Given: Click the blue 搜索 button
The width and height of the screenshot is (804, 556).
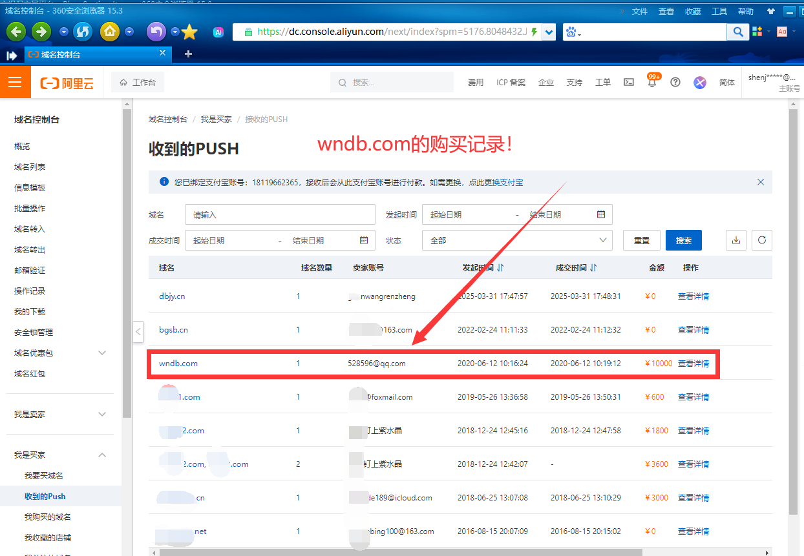Looking at the screenshot, I should 683,240.
